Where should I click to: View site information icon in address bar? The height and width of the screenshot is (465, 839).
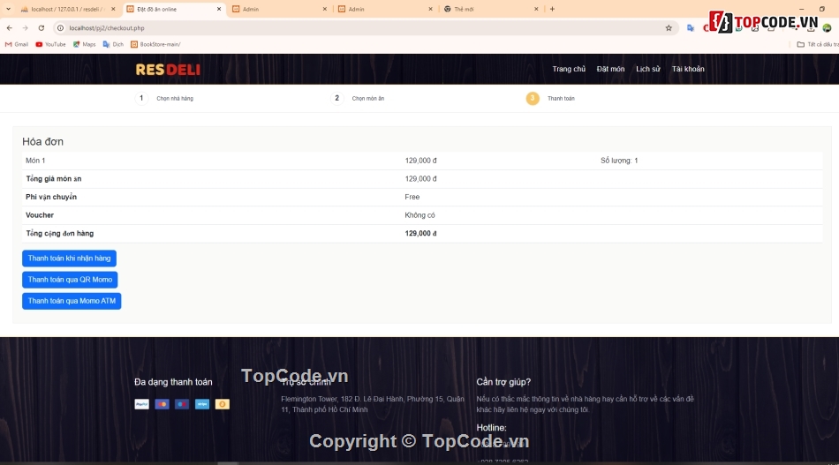pos(60,27)
